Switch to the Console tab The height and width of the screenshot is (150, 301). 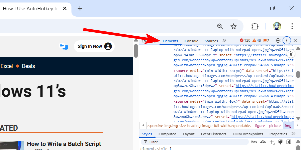(191, 41)
